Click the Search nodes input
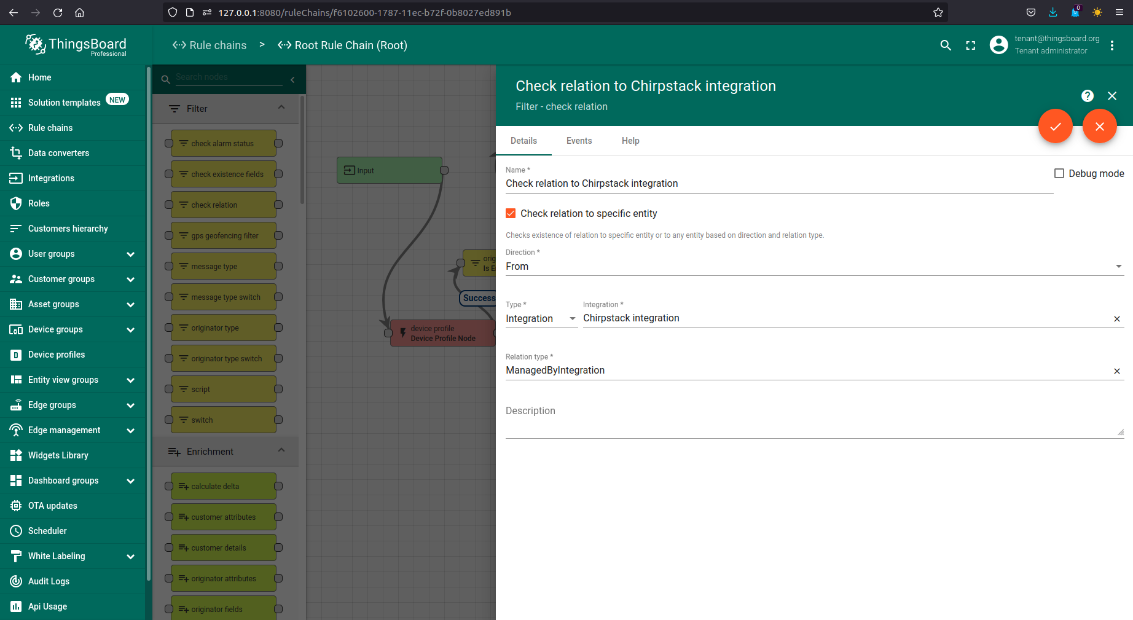This screenshot has height=620, width=1133. pyautogui.click(x=229, y=77)
